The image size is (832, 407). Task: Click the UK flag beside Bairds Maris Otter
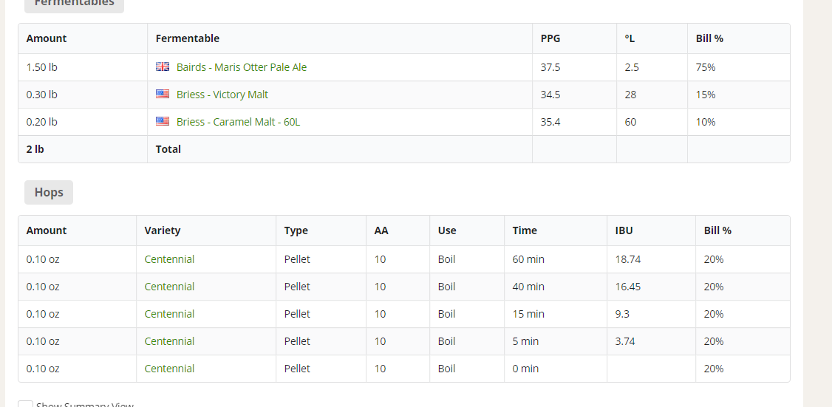click(x=163, y=67)
